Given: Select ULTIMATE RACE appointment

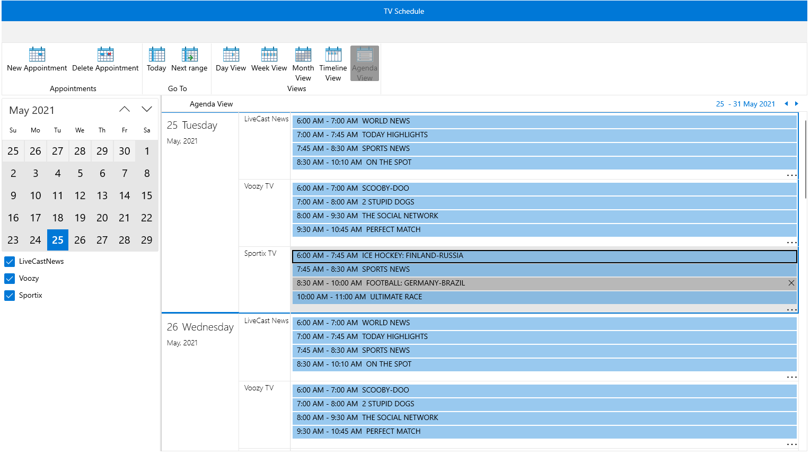Looking at the screenshot, I should click(x=544, y=297).
